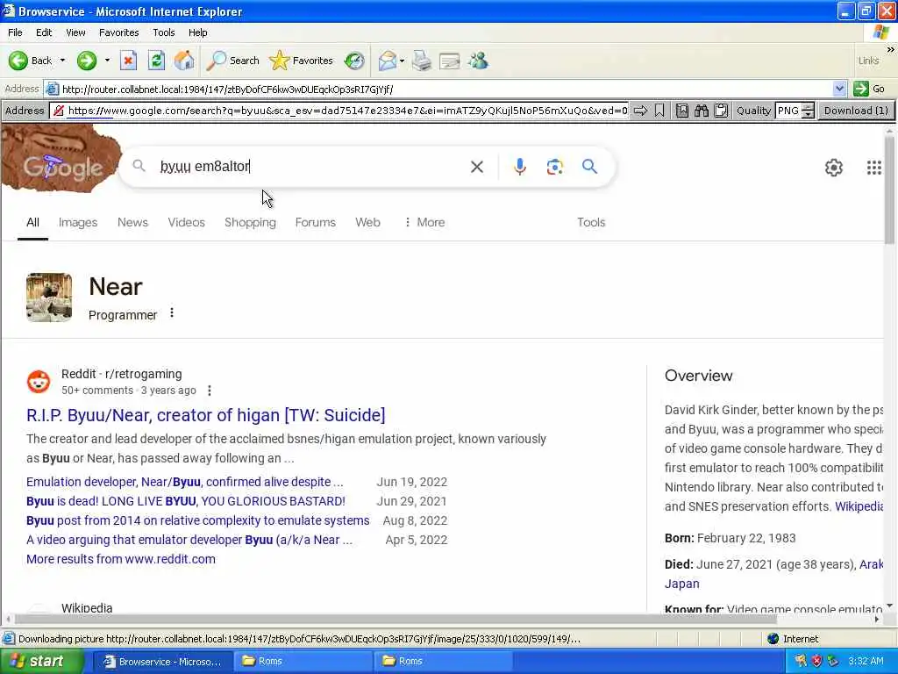Open 'More results from www.reddit.com' link
898x674 pixels.
[121, 559]
